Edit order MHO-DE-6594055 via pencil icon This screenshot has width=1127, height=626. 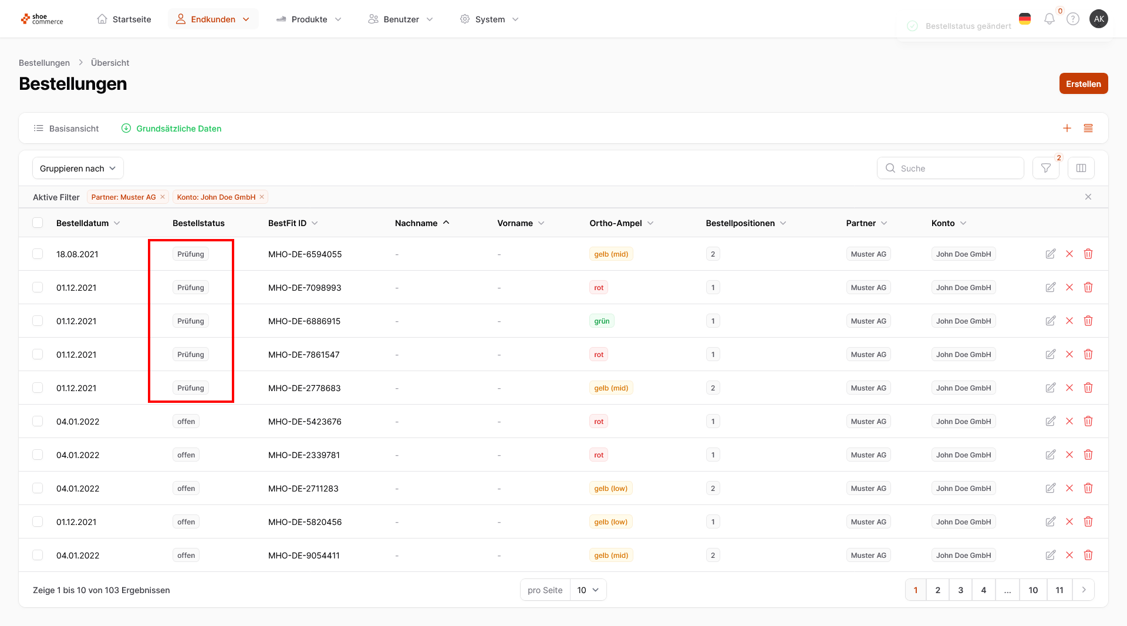[1050, 254]
